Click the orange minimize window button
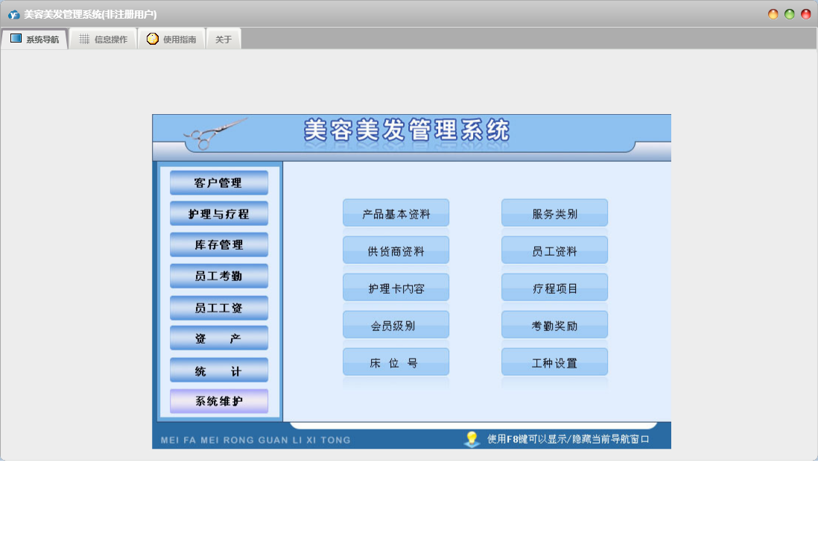 pyautogui.click(x=773, y=14)
